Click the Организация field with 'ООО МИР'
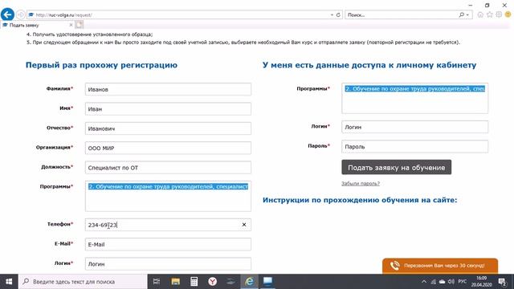Screen dimensions: 514x289 tap(168, 148)
